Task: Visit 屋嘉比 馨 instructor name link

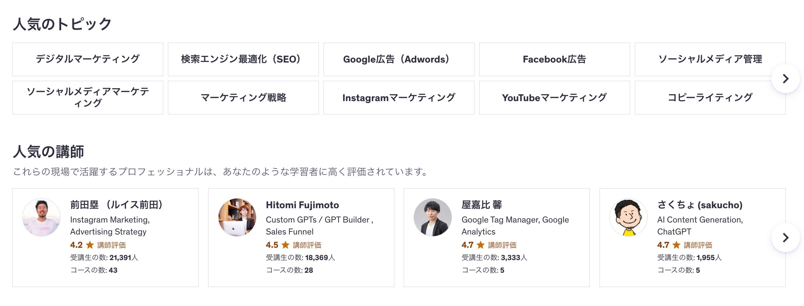Action: pyautogui.click(x=481, y=205)
